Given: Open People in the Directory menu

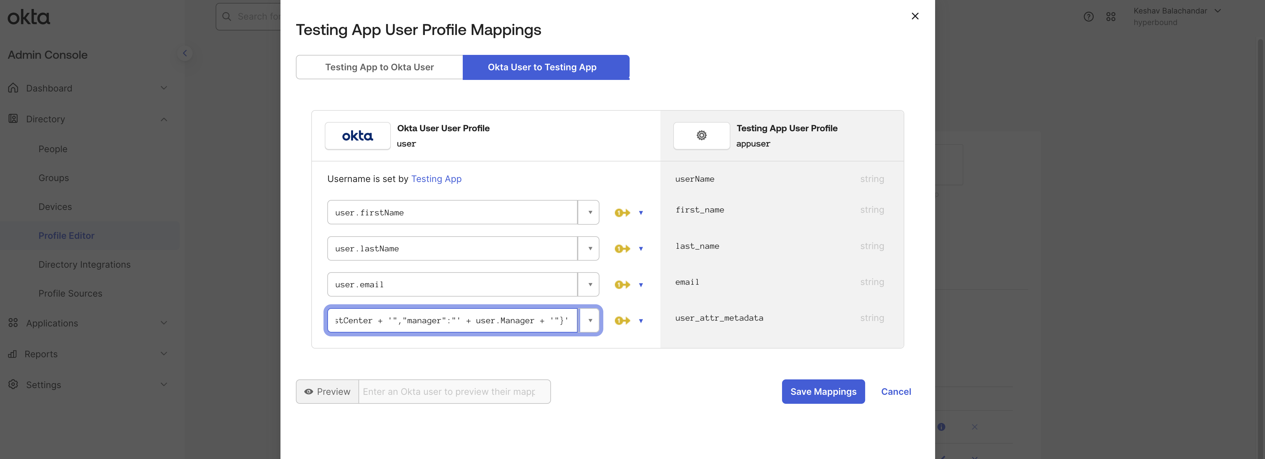Looking at the screenshot, I should coord(53,149).
